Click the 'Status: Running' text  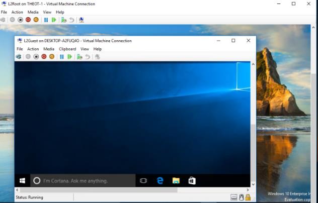pos(29,197)
